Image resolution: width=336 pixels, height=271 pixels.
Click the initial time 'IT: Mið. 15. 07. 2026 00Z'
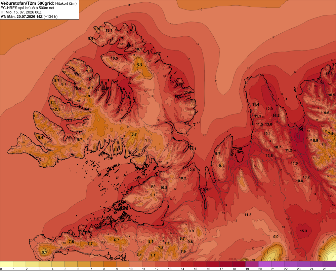point(21,12)
